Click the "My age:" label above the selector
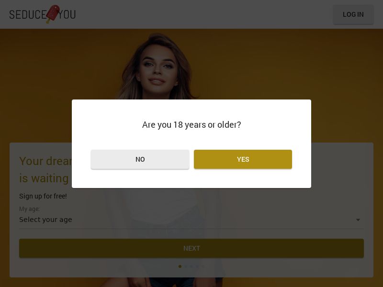This screenshot has width=383, height=287. [30, 209]
